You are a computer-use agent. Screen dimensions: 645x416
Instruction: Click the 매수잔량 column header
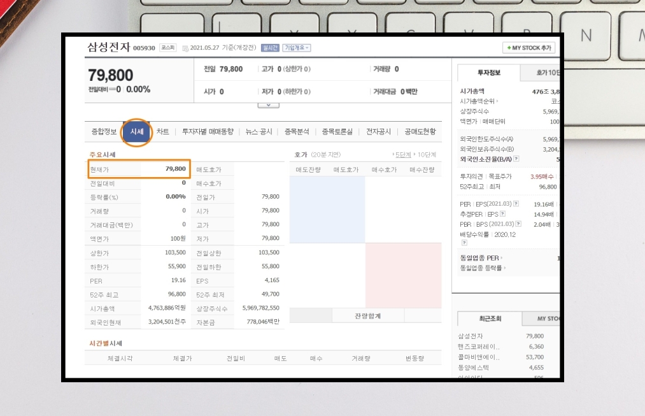(x=422, y=169)
